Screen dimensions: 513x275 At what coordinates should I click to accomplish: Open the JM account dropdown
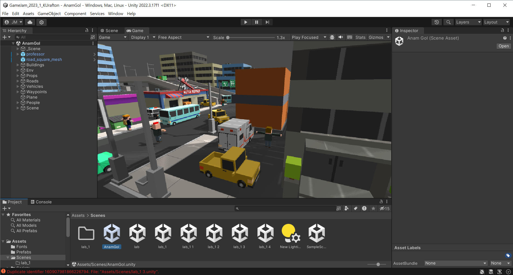pyautogui.click(x=13, y=22)
